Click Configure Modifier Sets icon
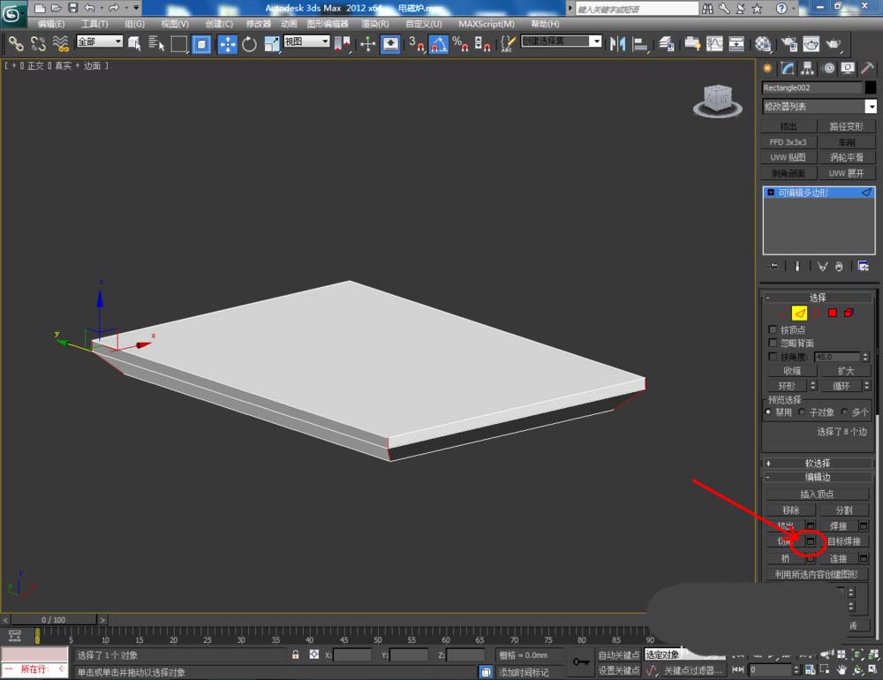Viewport: 883px width, 680px height. pyautogui.click(x=863, y=266)
